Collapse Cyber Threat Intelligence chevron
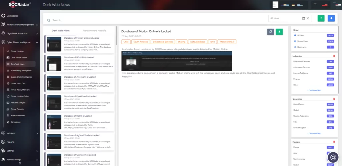The height and width of the screenshot is (166, 342). pos(37,42)
